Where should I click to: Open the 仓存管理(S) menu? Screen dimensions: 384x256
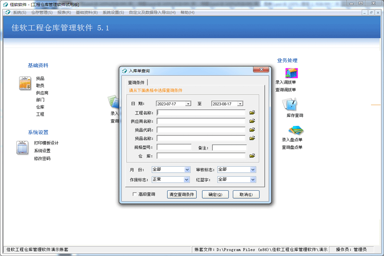42,12
